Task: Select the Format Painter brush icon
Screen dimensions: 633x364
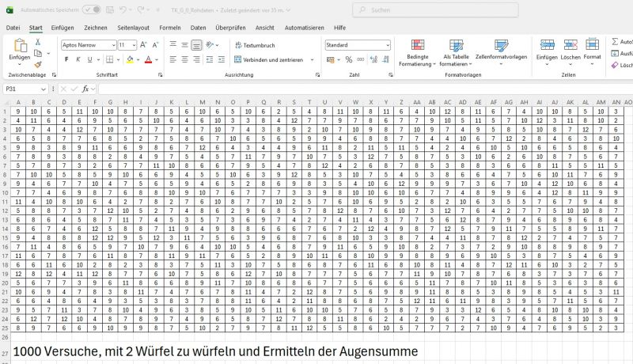Action: point(38,65)
